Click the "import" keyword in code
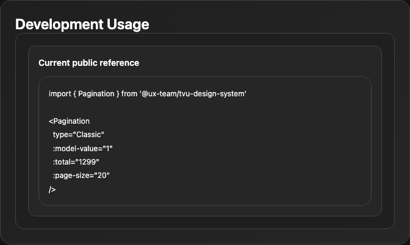Viewport: 410px width, 245px height. [60, 94]
